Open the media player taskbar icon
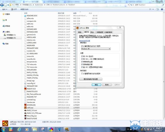Screen dimensions: 165x132 pyautogui.click(x=27, y=129)
